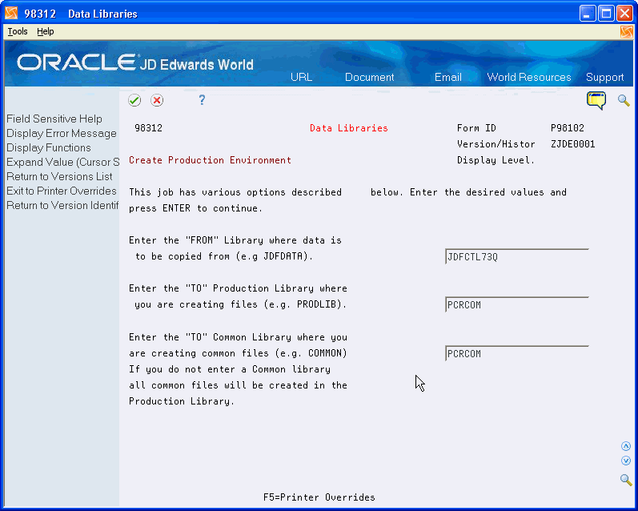638x511 pixels.
Task: Close the Data Libraries window
Action: click(x=624, y=14)
